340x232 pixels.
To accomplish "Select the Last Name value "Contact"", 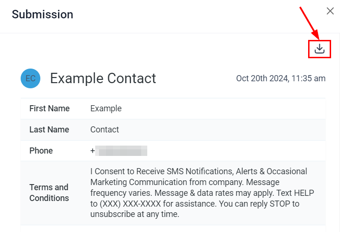I will pos(105,130).
